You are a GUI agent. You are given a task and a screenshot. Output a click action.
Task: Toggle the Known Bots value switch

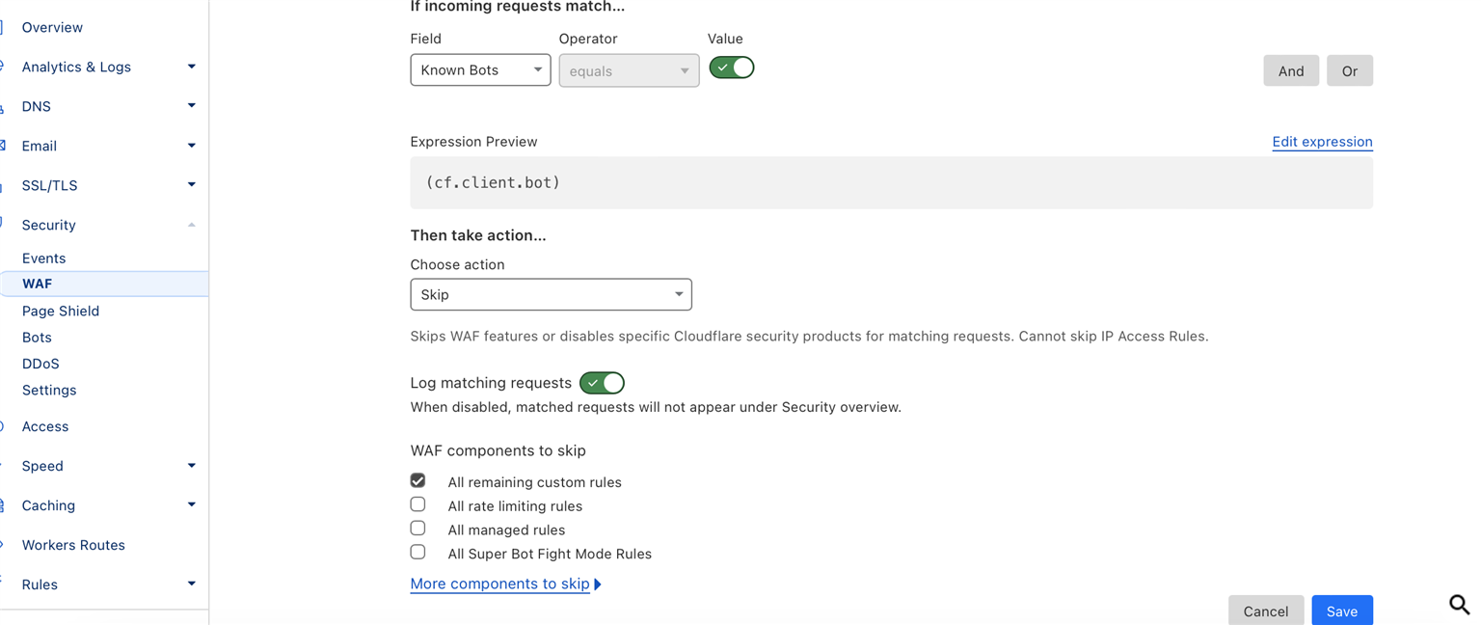tap(732, 68)
